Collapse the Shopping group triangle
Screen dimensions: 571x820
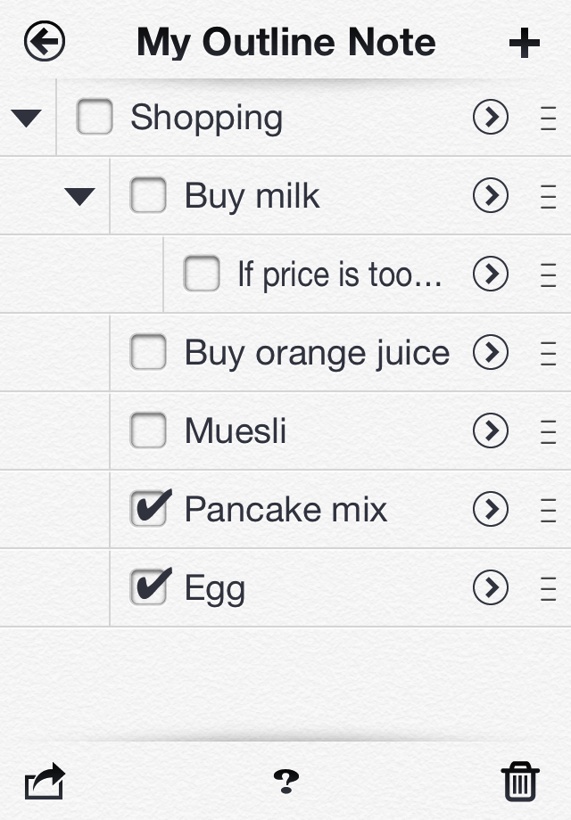(27, 118)
